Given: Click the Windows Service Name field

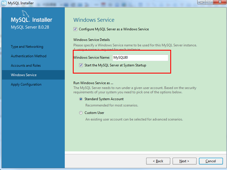Looking at the screenshot, I should (x=140, y=58).
